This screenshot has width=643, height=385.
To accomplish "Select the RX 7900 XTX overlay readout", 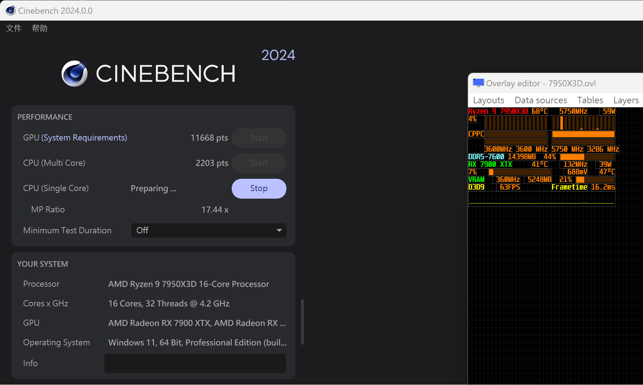I will (490, 164).
